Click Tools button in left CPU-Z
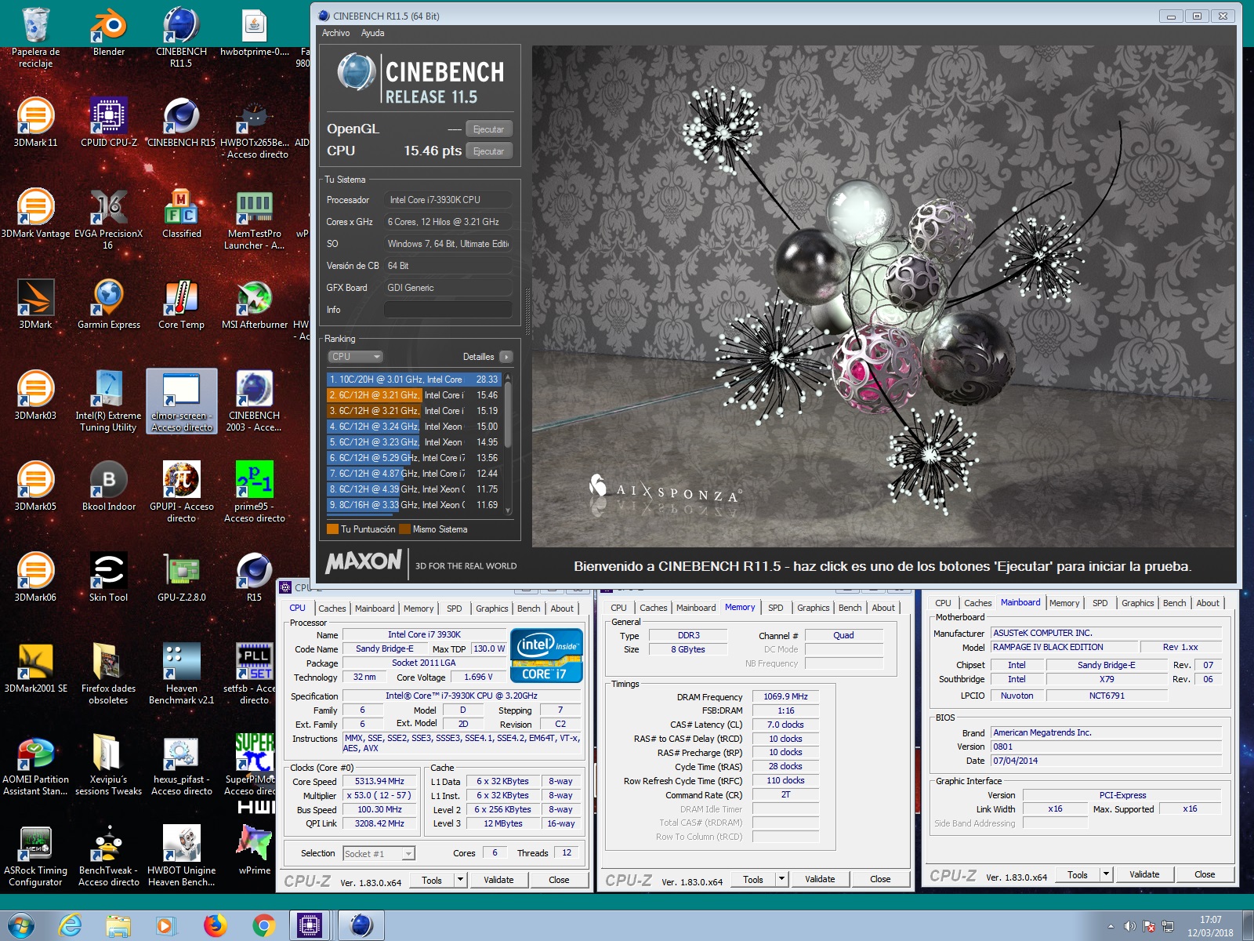 (431, 880)
